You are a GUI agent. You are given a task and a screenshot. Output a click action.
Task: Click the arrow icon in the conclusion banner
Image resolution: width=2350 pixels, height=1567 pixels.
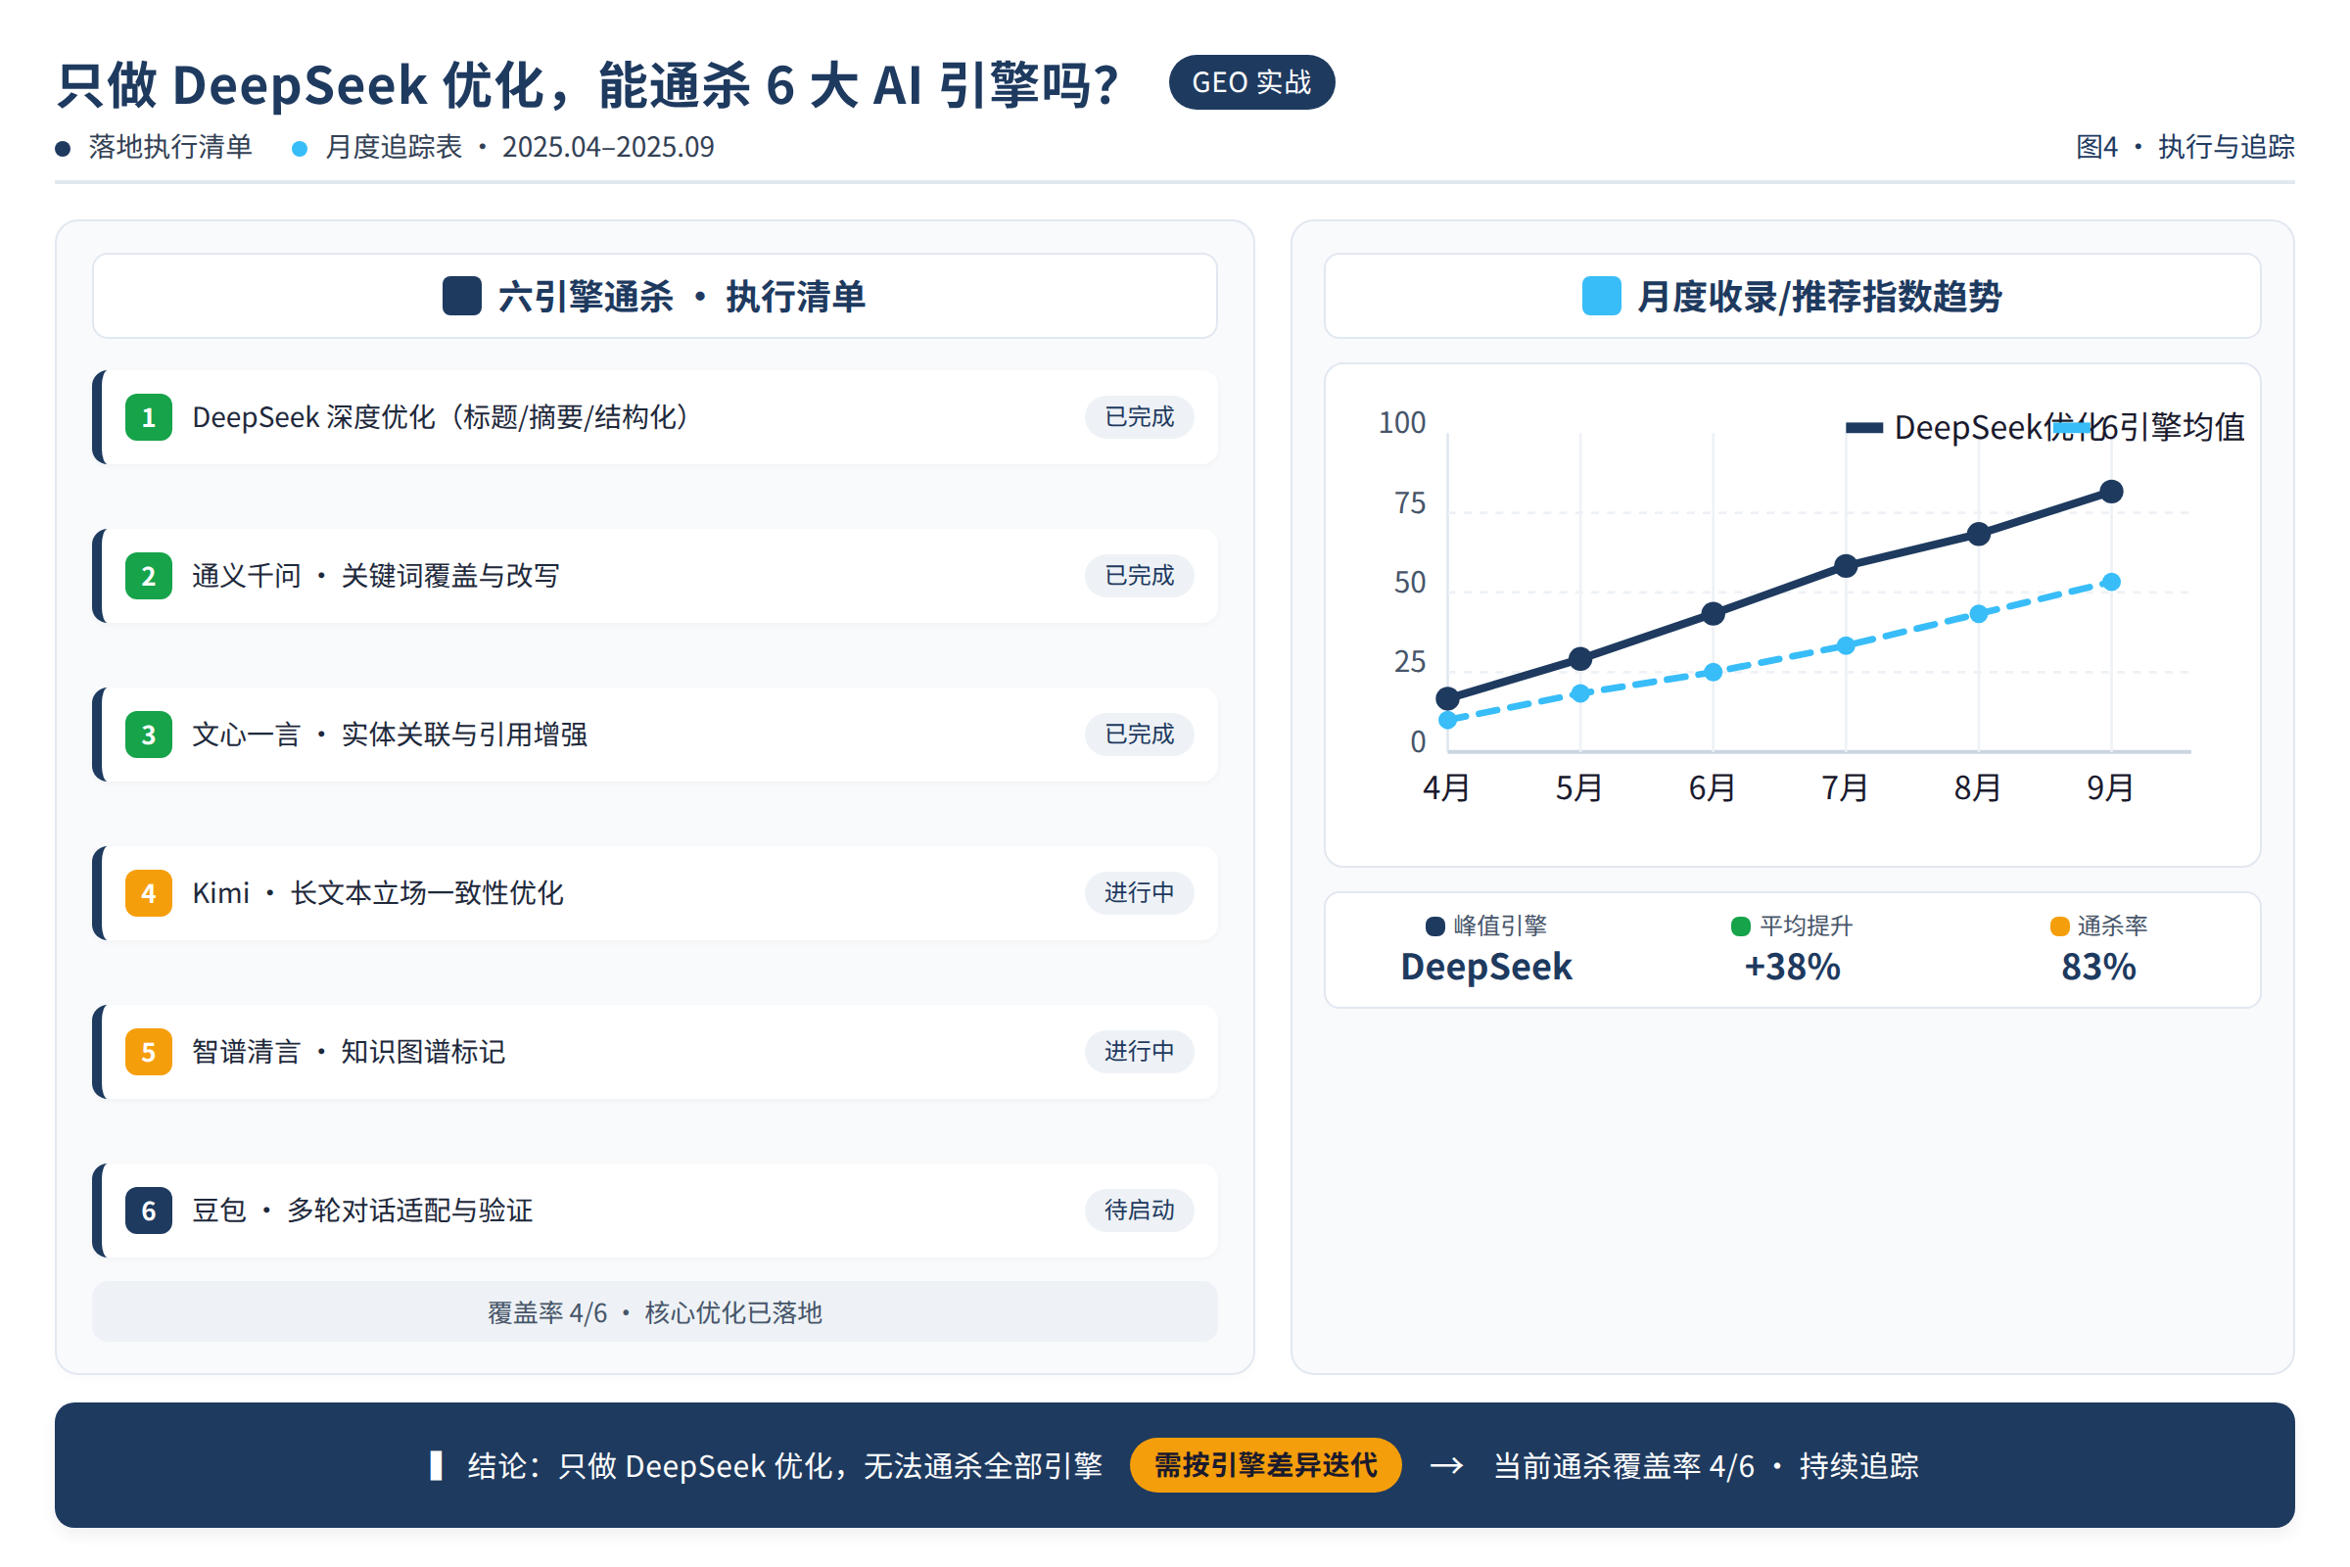tap(1447, 1466)
